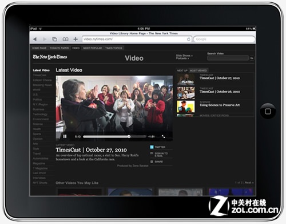The image size is (286, 224).
Task: Open the Most Popular nav item
Action: [93, 48]
